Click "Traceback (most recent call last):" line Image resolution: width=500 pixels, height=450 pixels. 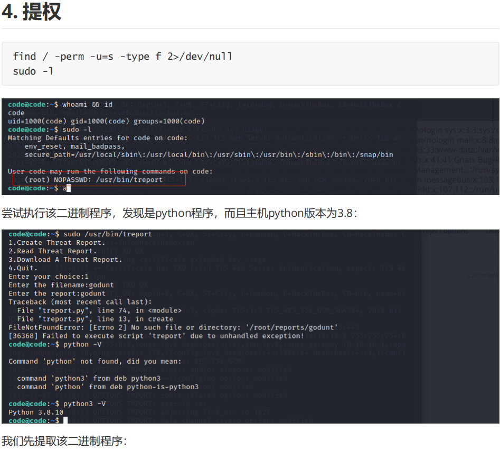[80, 302]
